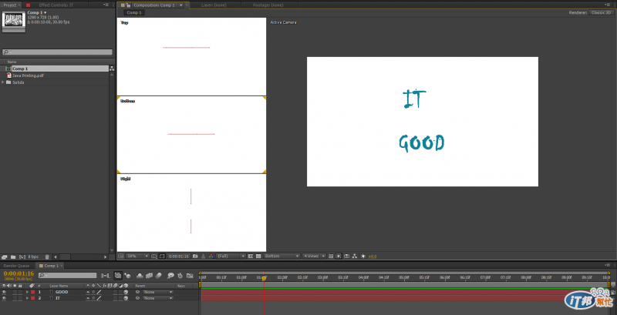Click the current time 0:00:01:16 in viewer
The width and height of the screenshot is (617, 315).
coord(179,256)
